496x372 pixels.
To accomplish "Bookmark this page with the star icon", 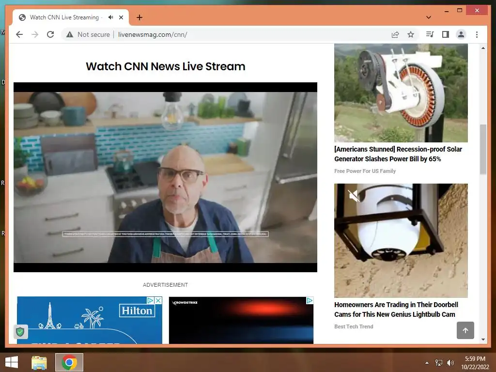I will pyautogui.click(x=411, y=34).
